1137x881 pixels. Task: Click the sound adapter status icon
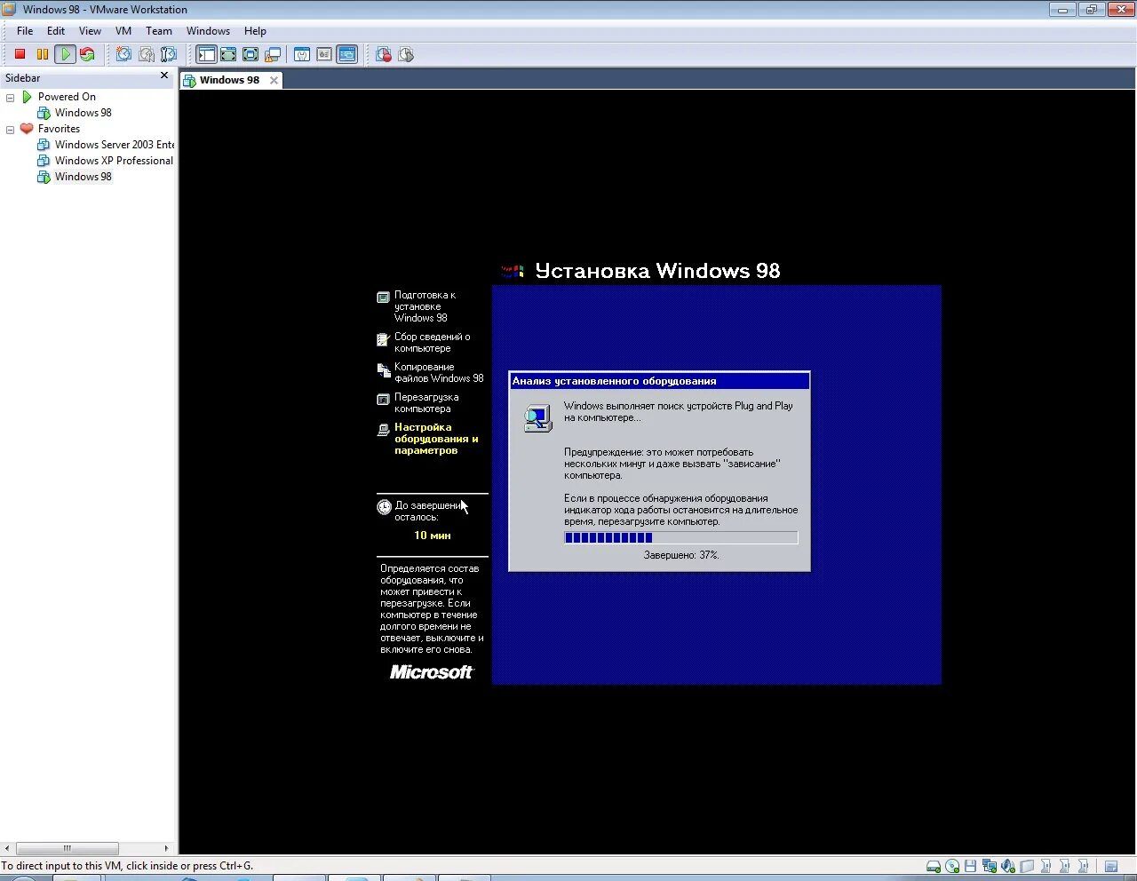(1007, 865)
